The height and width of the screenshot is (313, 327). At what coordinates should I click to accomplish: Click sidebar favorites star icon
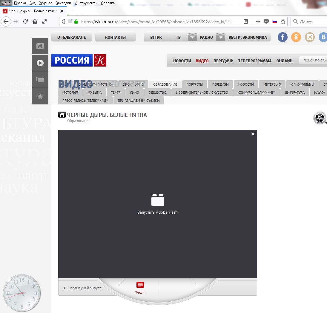(40, 96)
